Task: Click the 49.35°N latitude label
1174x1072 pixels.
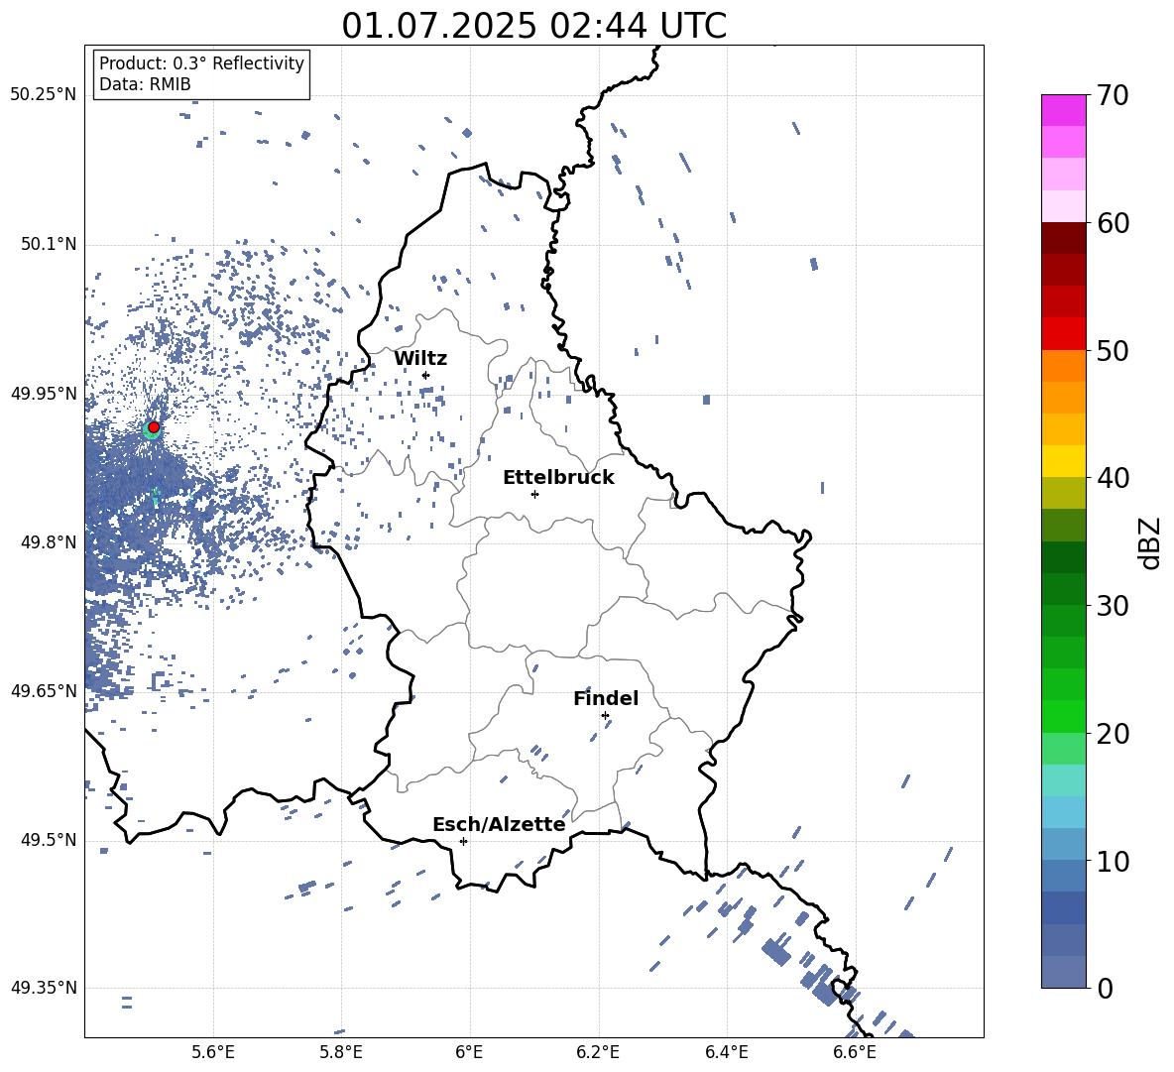Action: coord(43,988)
